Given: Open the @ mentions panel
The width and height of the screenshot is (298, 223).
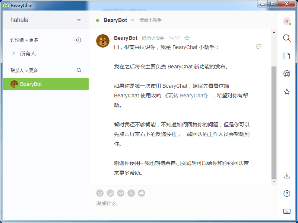Looking at the screenshot, I should [287, 74].
